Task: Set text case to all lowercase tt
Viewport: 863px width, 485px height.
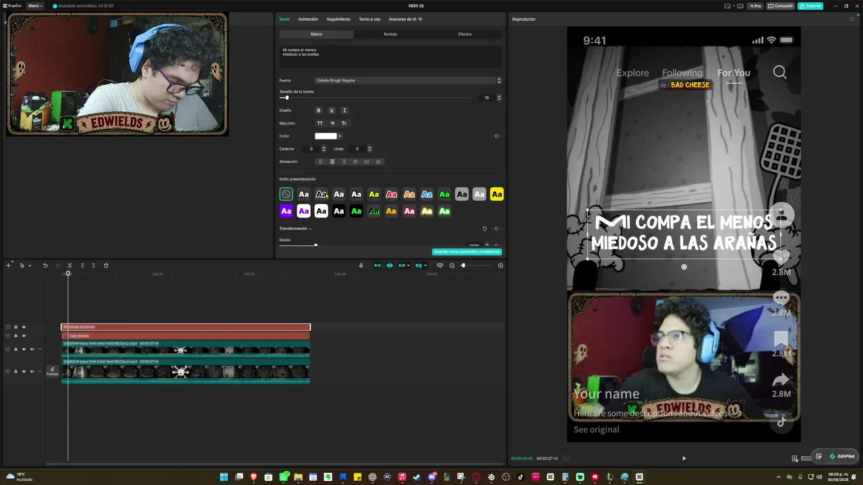Action: (x=332, y=123)
